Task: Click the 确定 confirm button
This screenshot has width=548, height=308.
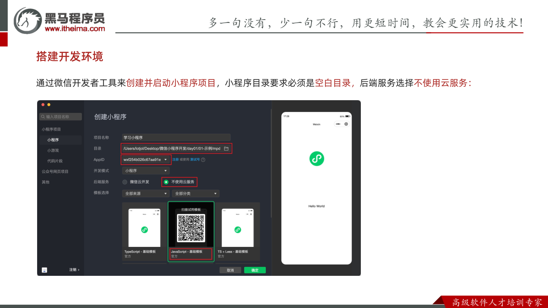Action: [x=255, y=270]
